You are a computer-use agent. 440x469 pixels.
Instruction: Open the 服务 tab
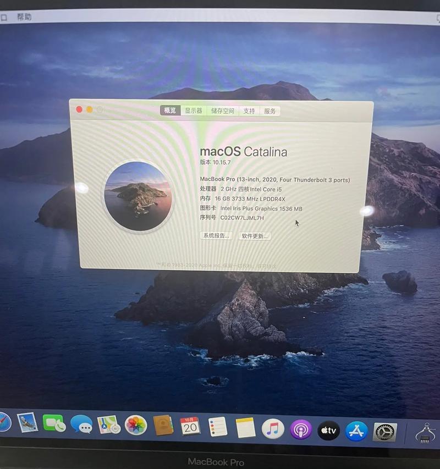pos(270,111)
